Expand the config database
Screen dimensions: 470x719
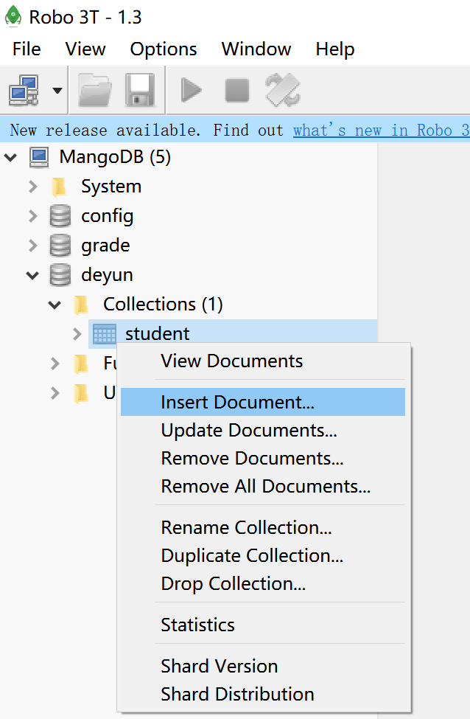click(32, 216)
